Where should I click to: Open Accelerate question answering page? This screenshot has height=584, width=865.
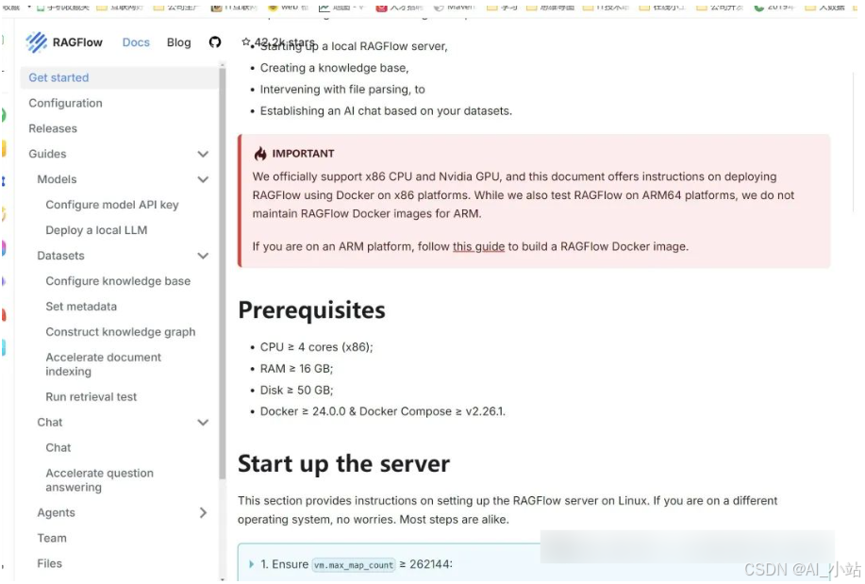pos(99,480)
